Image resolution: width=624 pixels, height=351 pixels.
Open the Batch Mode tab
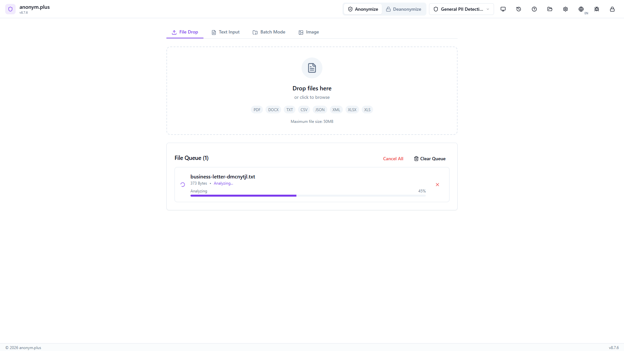pos(269,32)
